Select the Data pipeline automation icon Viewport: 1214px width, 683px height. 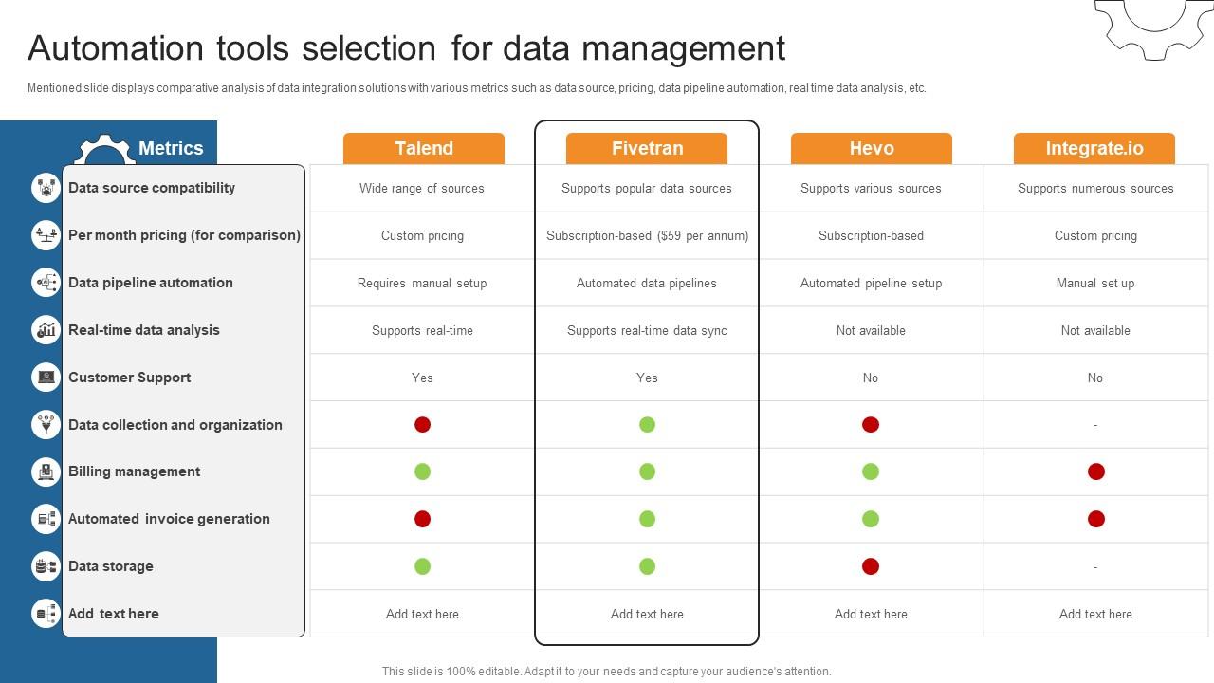[x=46, y=283]
